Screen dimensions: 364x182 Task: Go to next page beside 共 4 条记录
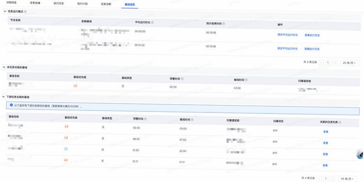coord(333,178)
